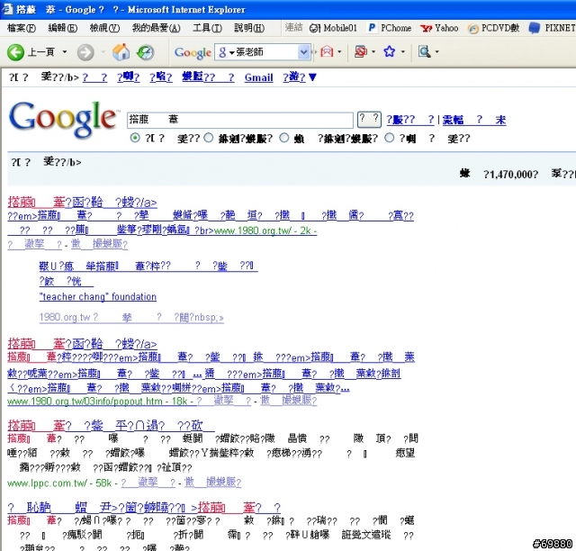Screen dimensions: 576x551
Task: Click the Google search submit button
Action: (369, 120)
